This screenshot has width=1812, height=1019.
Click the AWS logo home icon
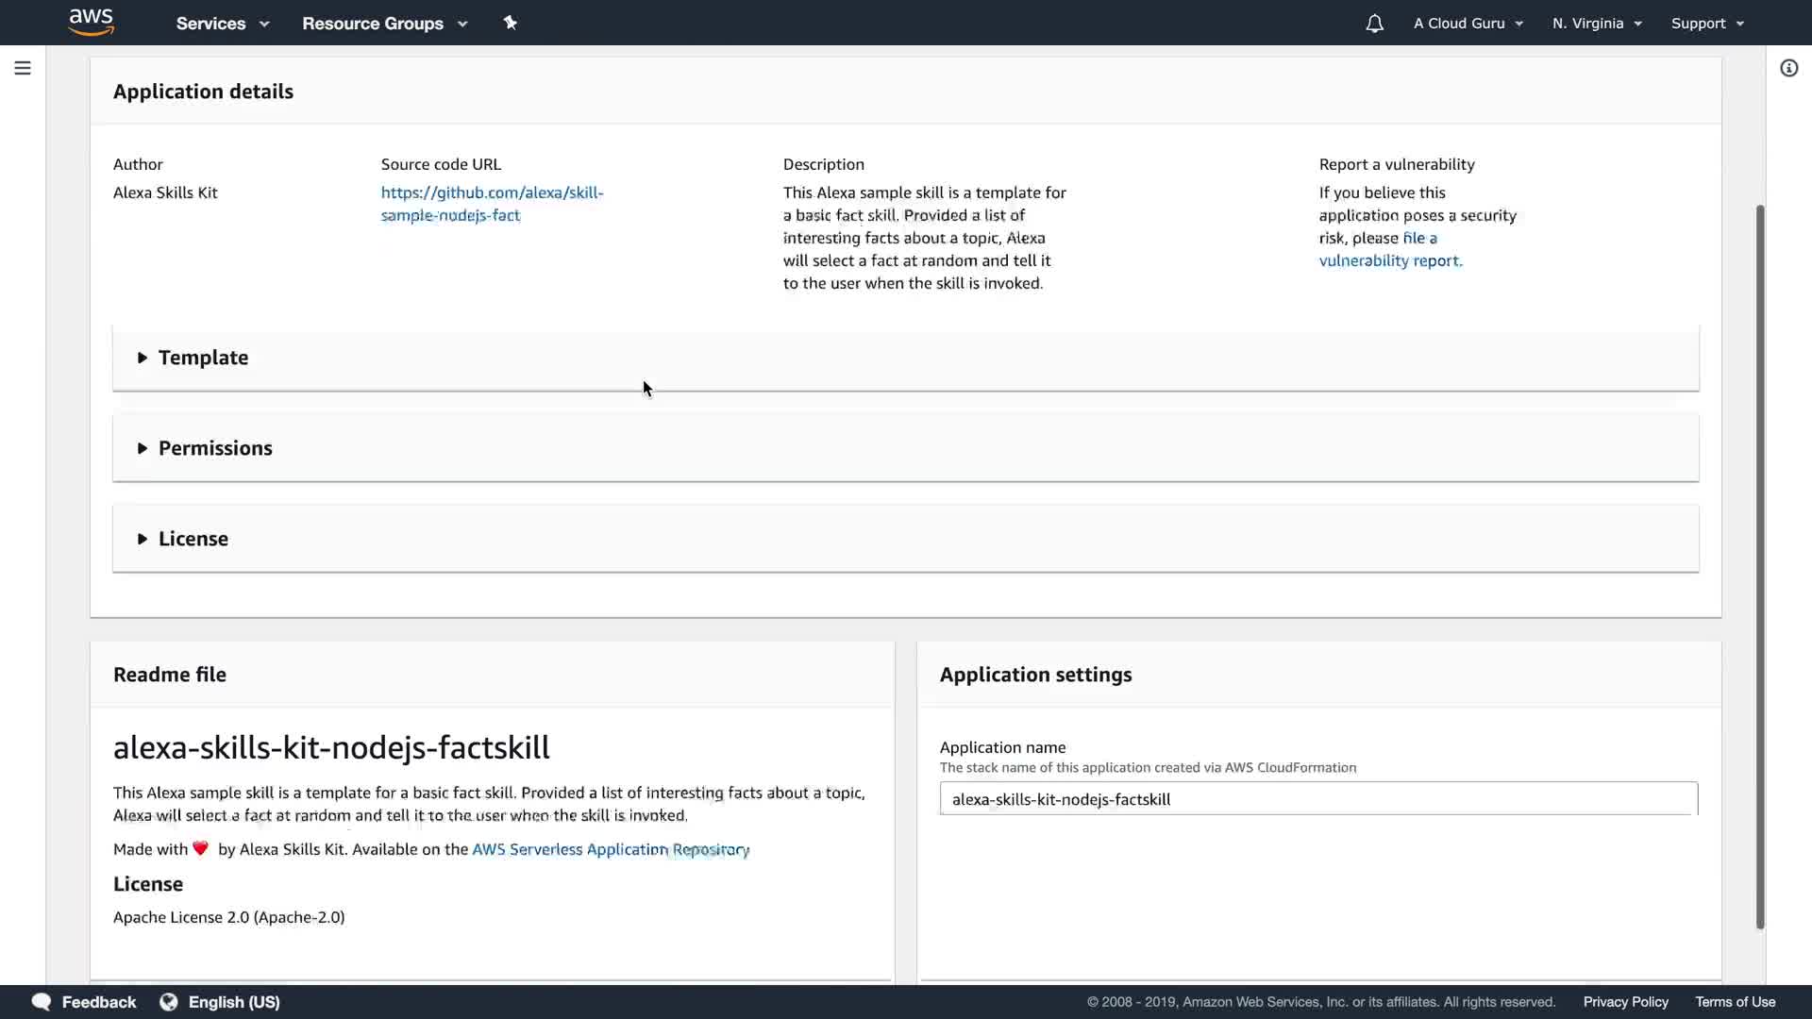92,22
